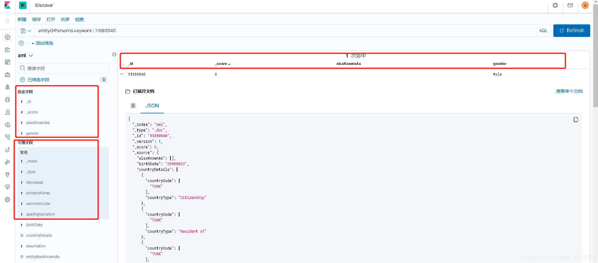This screenshot has height=263, width=598.
Task: Open recently viewed clock icon
Action: [7, 21]
